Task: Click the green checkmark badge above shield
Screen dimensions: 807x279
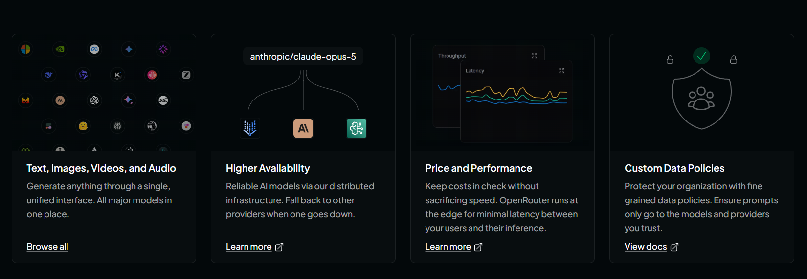Action: [x=701, y=56]
